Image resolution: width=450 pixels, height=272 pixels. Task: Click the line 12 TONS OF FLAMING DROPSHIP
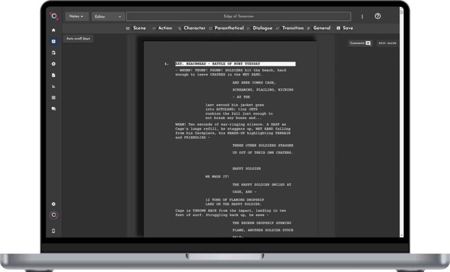tap(235, 200)
